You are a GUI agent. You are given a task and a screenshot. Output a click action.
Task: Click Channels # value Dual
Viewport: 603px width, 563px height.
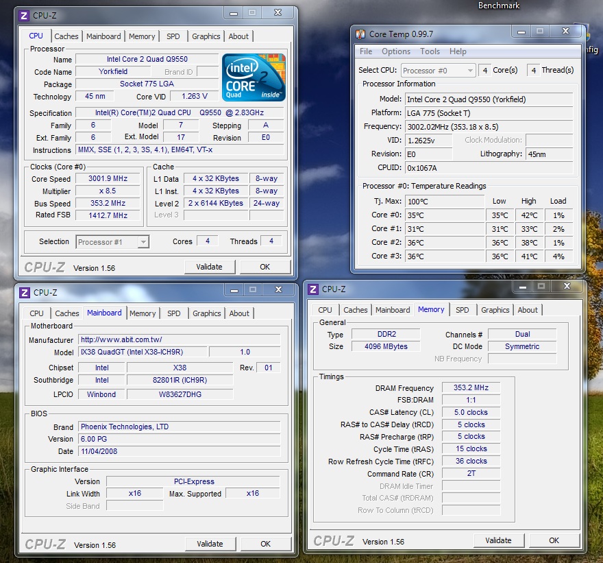coord(522,334)
